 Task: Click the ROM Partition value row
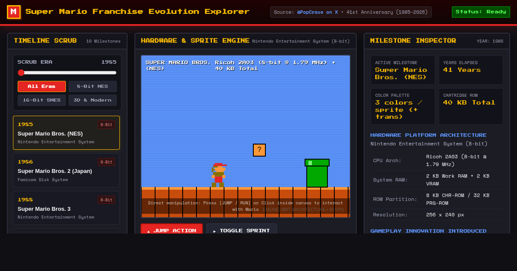(x=437, y=199)
